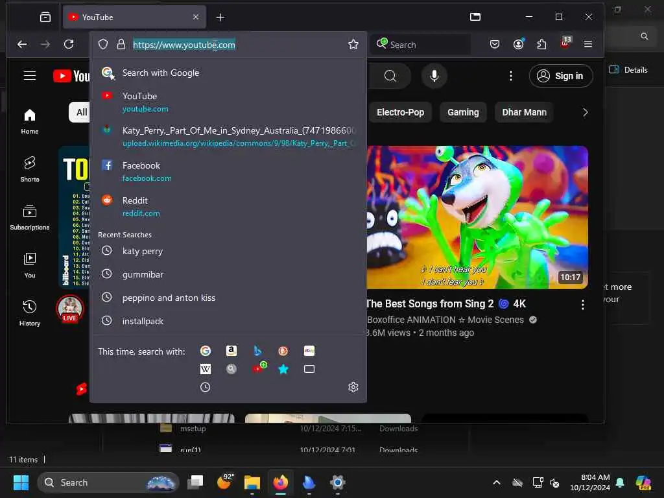This screenshot has width=664, height=498.
Task: Choose recent search peppino and anton kiss
Action: [229, 298]
